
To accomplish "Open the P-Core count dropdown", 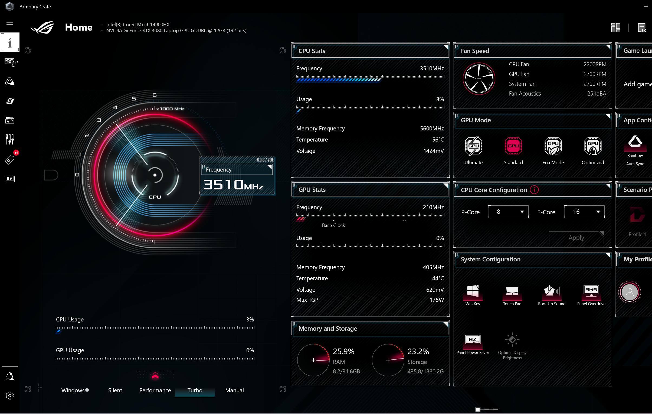I will click(508, 212).
